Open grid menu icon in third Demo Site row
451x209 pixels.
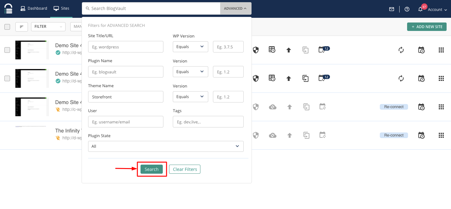point(441,107)
